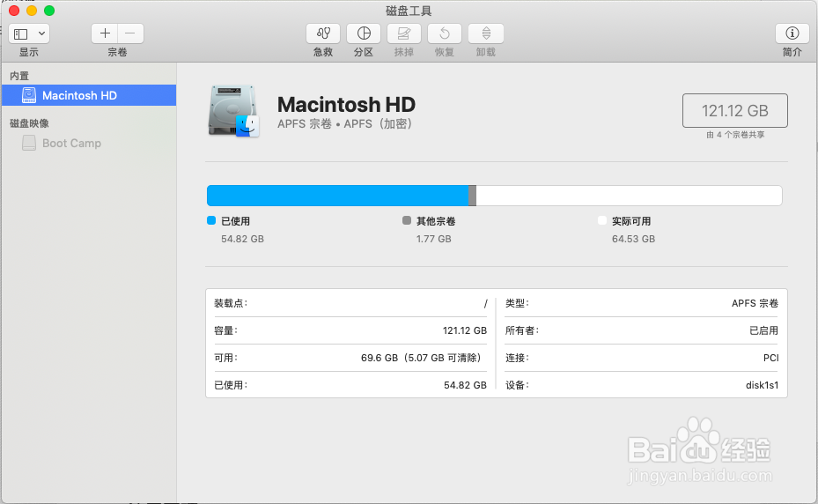818x504 pixels.
Task: Click the disk1s1 device value
Action: 762,385
